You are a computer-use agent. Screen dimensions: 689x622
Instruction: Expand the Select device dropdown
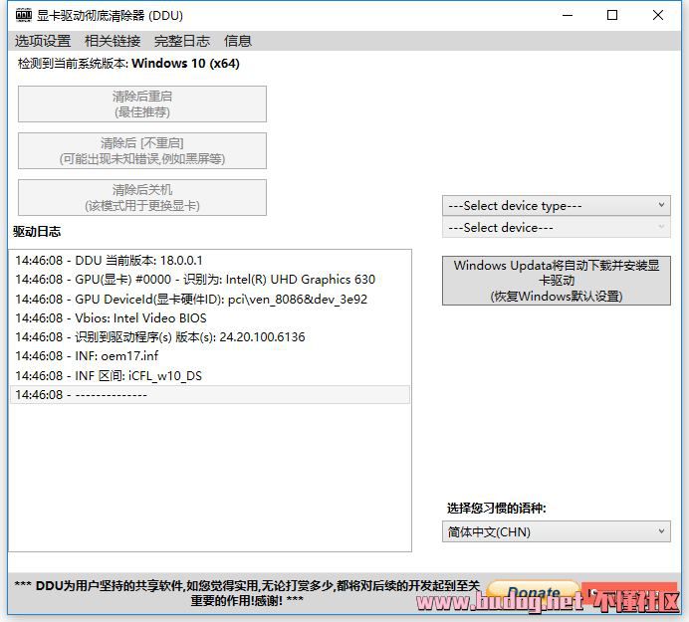coord(557,227)
